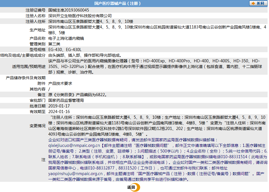Click the model spec EG-430、EG-430L
The height and width of the screenshot is (192, 269).
click(65, 50)
